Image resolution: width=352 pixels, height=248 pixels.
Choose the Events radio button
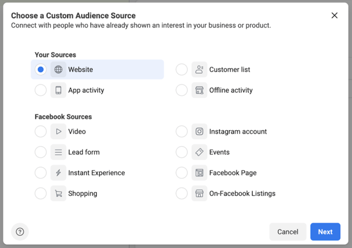[182, 152]
